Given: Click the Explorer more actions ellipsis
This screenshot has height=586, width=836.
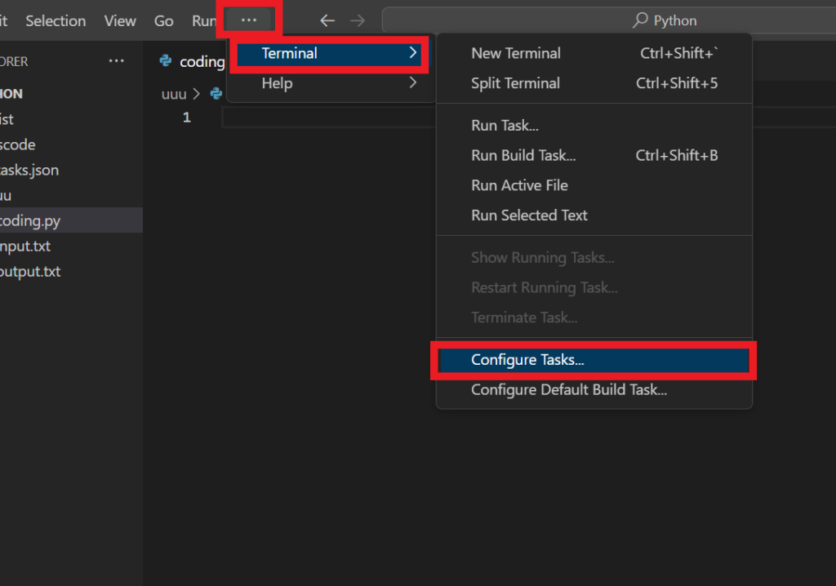Looking at the screenshot, I should tap(116, 60).
